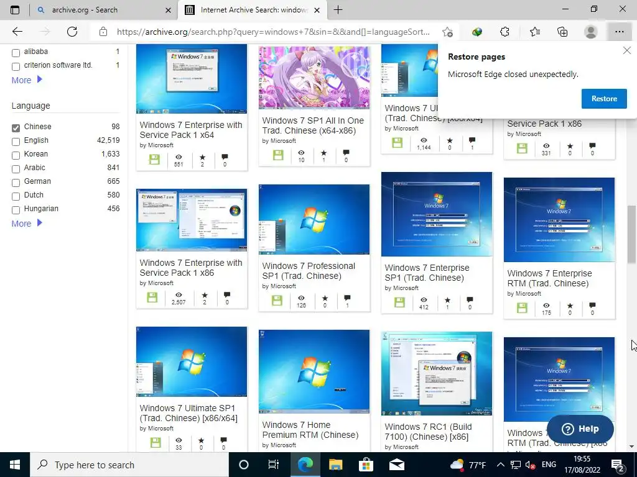Open Task View on the taskbar
637x477 pixels.
pos(274,465)
